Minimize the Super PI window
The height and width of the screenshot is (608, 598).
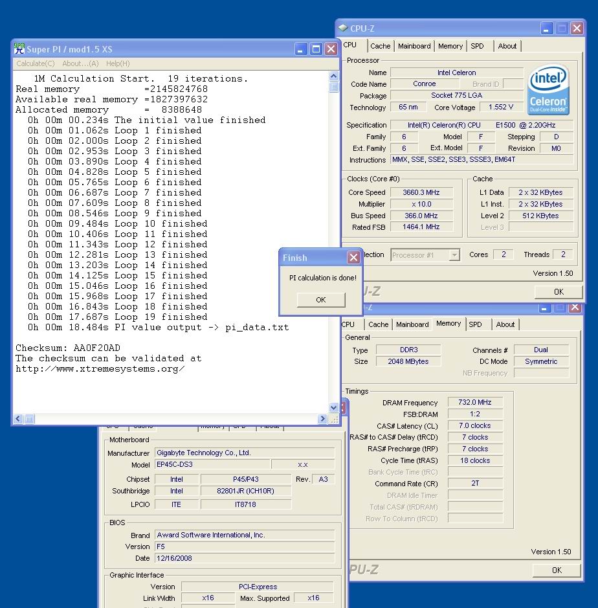(x=301, y=49)
